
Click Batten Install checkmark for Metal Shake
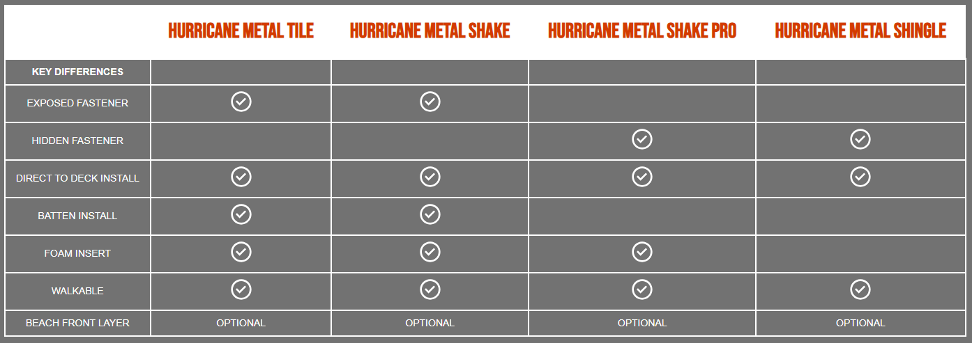pos(430,214)
